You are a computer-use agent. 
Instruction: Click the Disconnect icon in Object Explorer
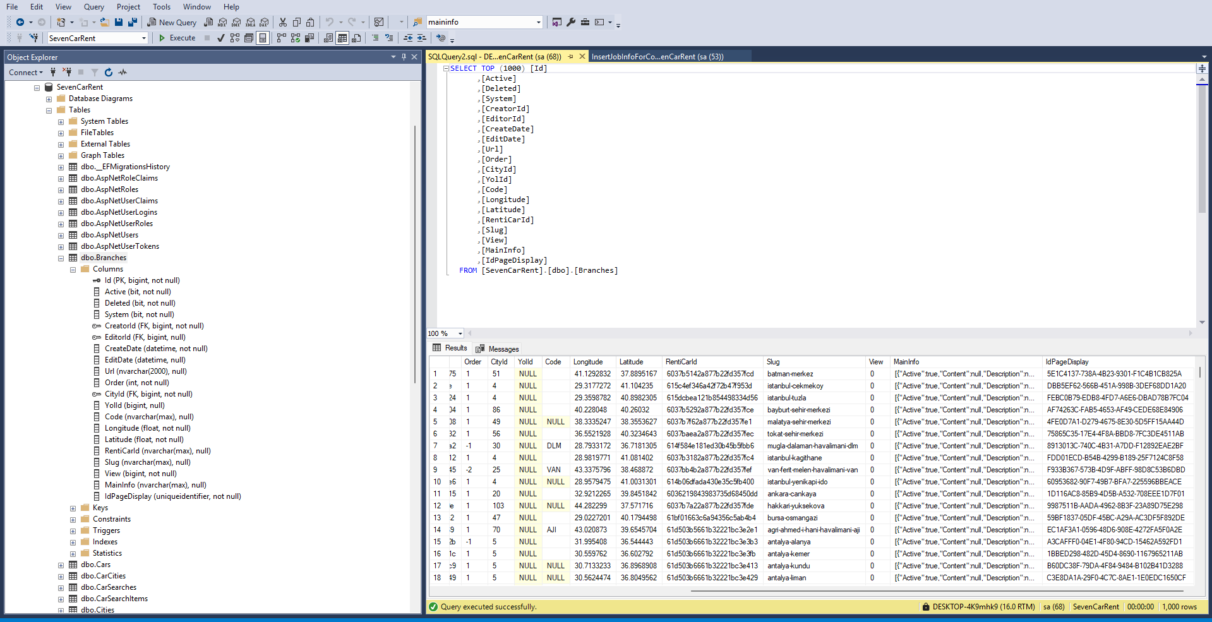[67, 73]
